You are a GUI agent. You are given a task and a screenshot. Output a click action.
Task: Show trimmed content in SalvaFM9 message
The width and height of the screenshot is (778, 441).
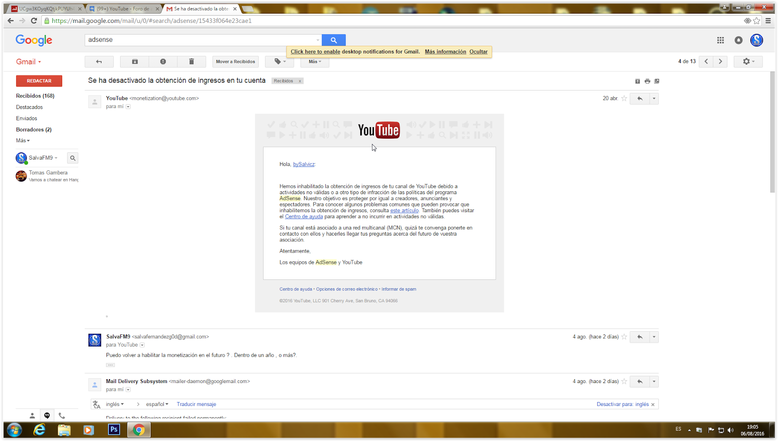click(110, 365)
